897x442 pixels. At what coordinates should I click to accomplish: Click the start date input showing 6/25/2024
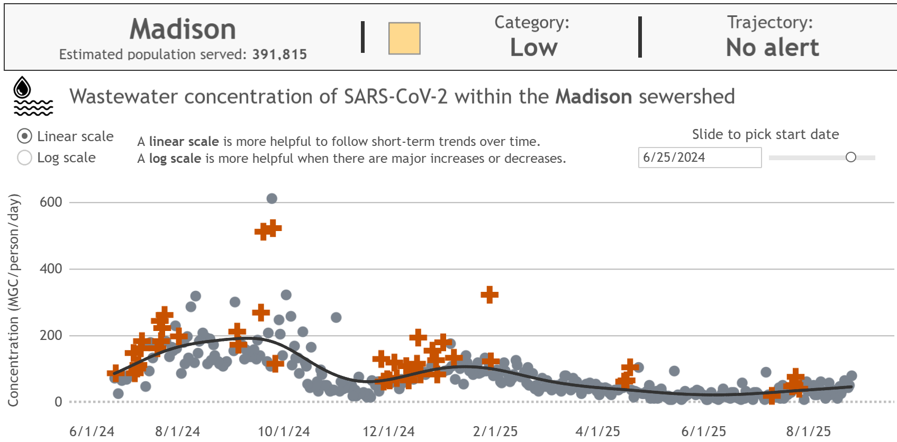click(x=700, y=157)
